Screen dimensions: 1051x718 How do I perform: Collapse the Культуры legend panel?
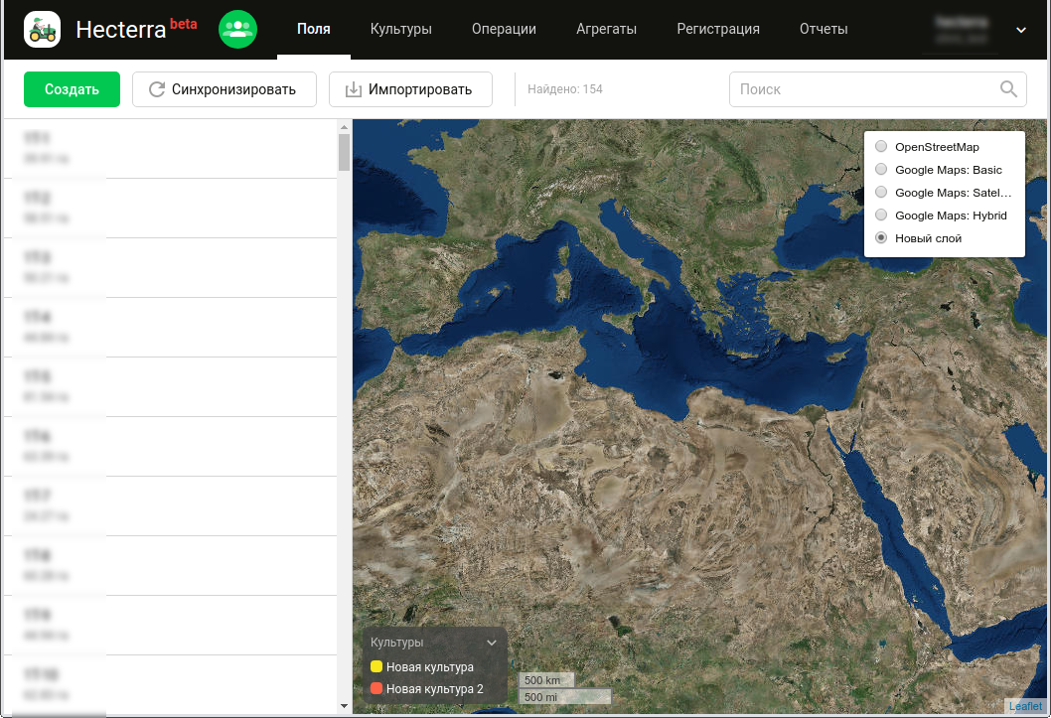[x=491, y=643]
